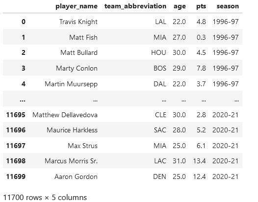Select the Martin Muursepp cell
258x202 pixels.
click(x=71, y=84)
